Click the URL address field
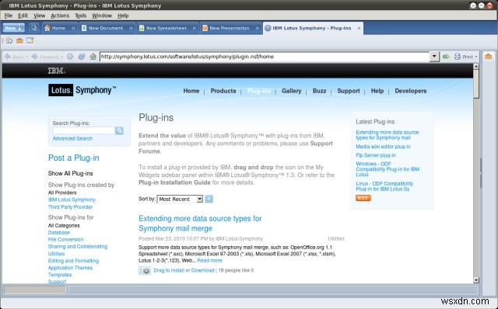 tap(265, 57)
